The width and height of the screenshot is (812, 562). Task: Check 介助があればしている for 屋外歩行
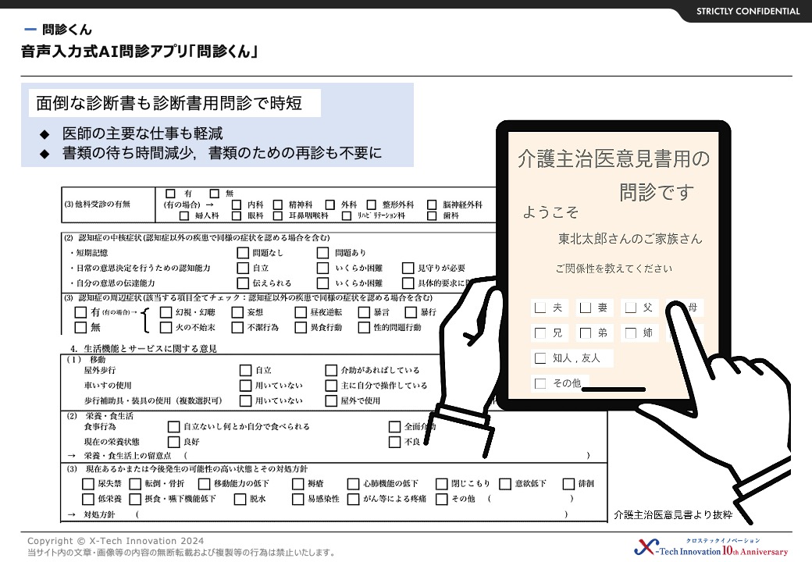(x=331, y=371)
